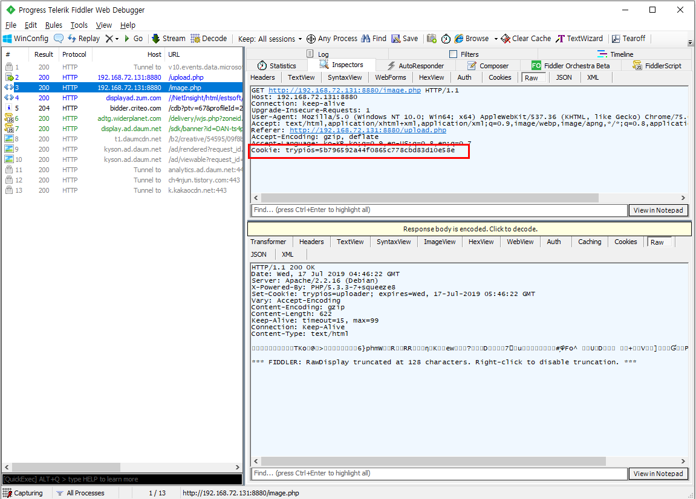Open the FiddlerScript tab

[x=657, y=66]
